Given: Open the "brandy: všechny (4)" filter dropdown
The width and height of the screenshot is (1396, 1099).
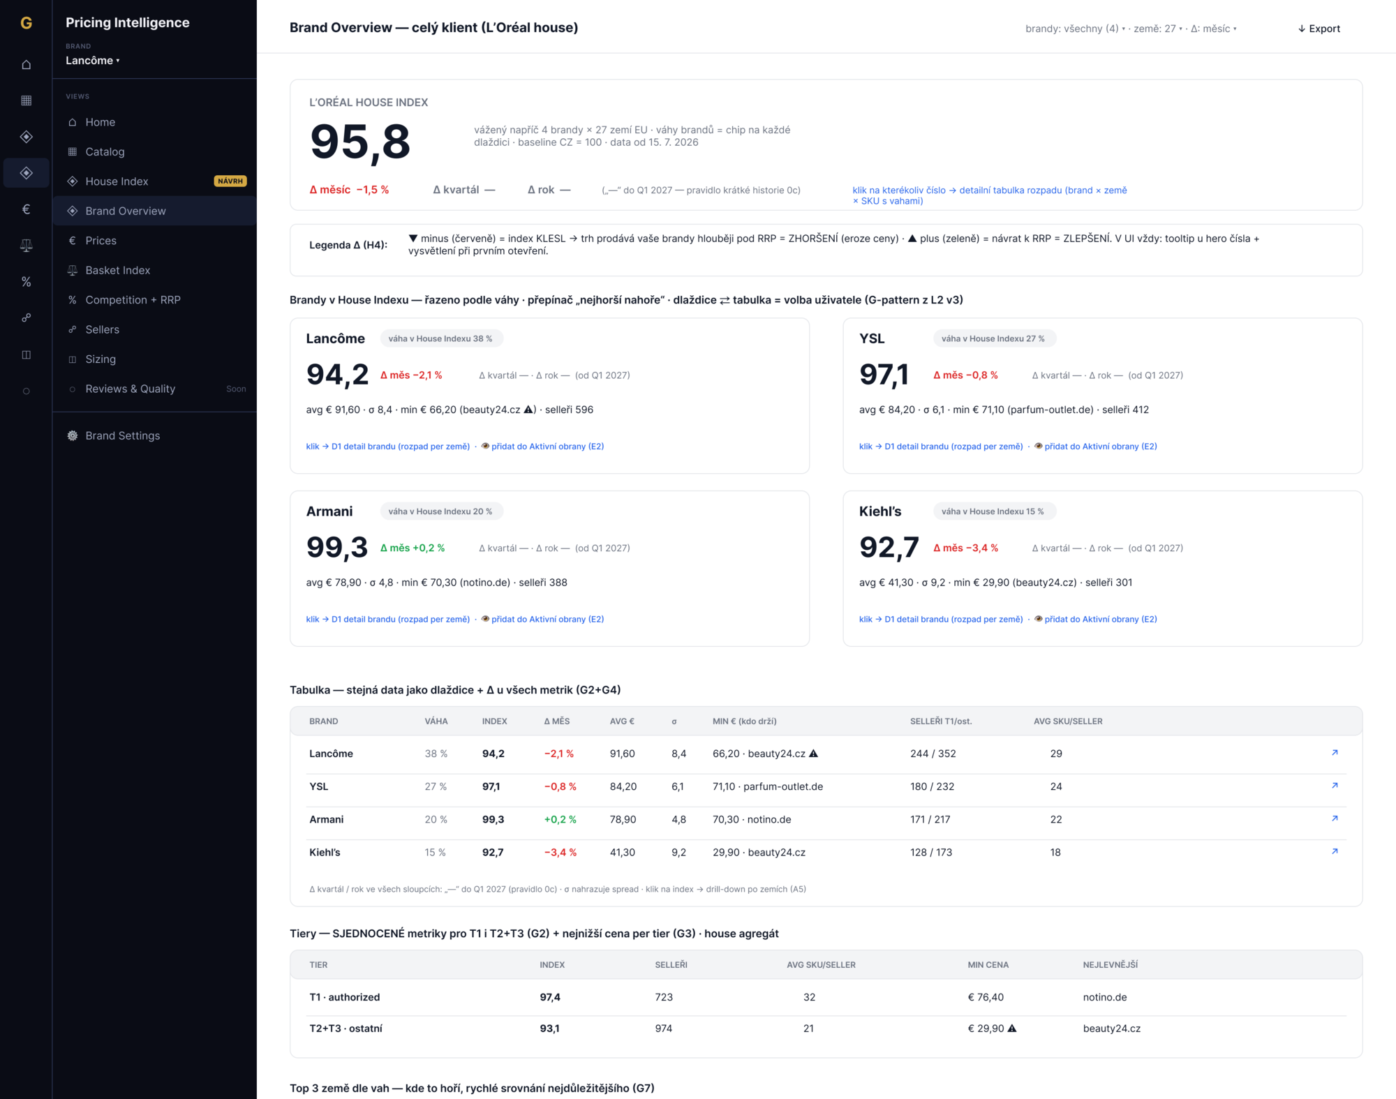Looking at the screenshot, I should (x=1075, y=29).
